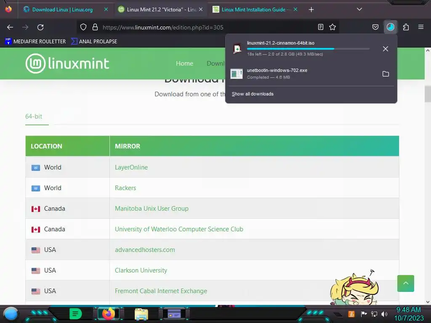Close the Linux Mint Installation Guide tab
Viewport: 431px width, 323px height.
click(x=295, y=9)
